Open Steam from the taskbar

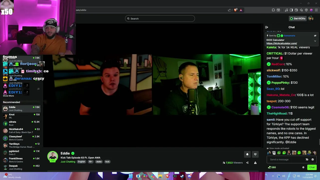(x=182, y=176)
